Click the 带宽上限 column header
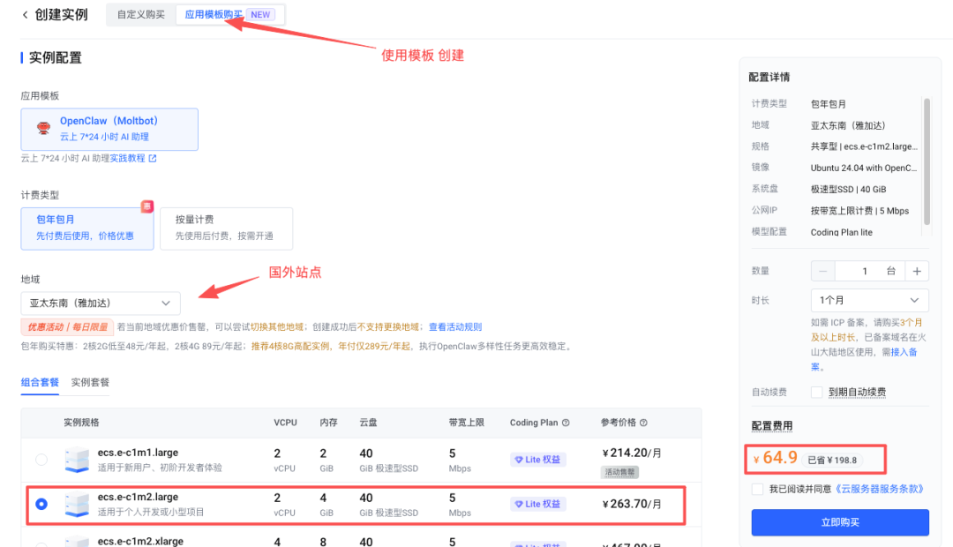 pos(467,423)
